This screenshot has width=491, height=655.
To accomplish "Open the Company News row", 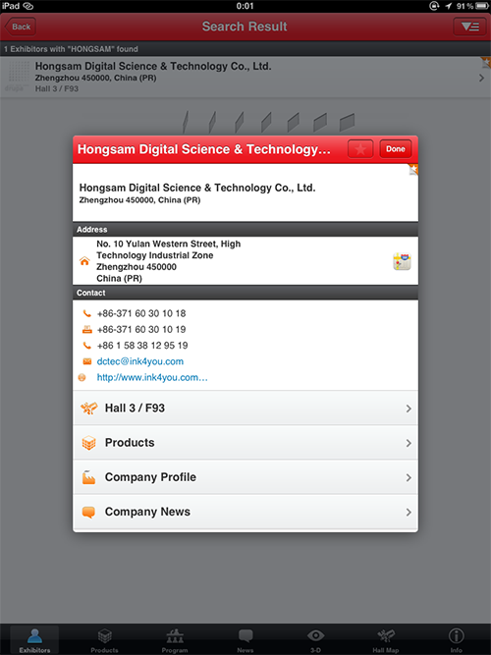I will click(x=245, y=512).
